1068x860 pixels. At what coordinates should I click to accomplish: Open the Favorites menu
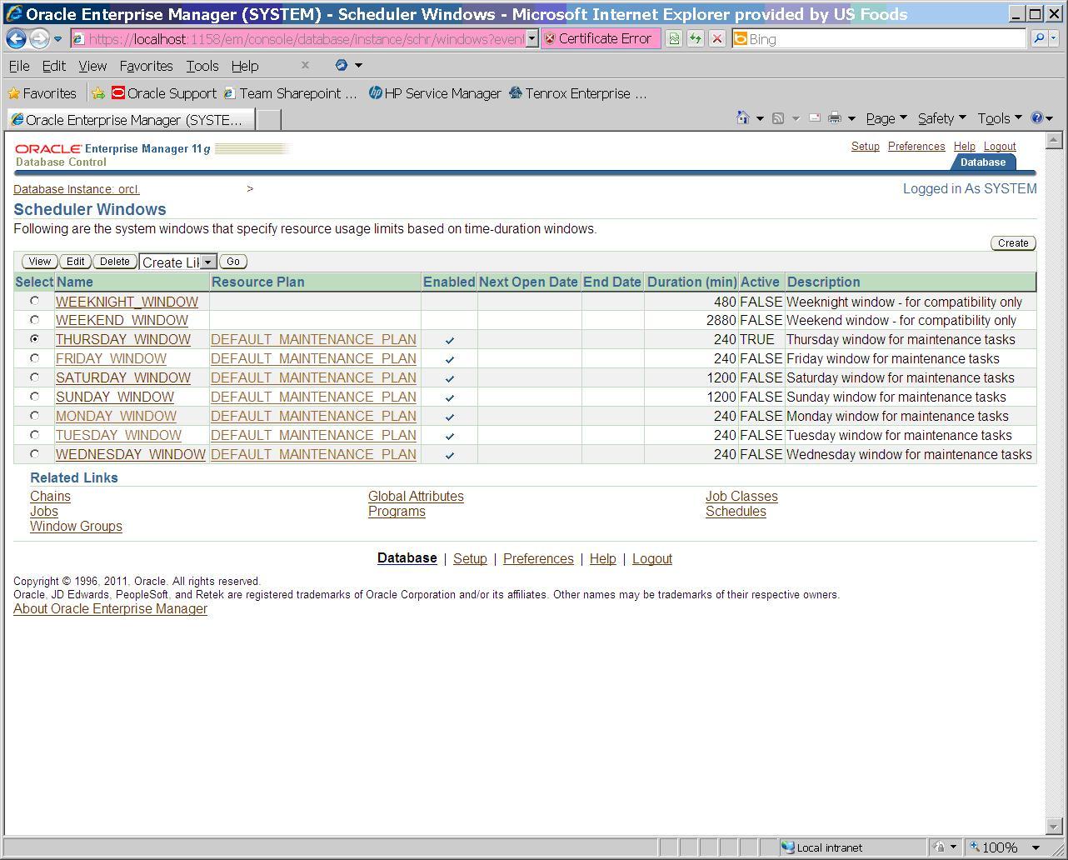click(x=146, y=66)
